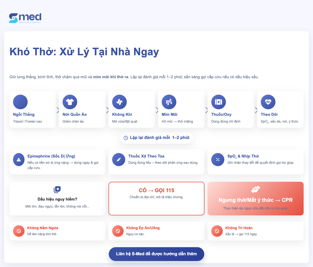Select the CÓ → GỌI 115 box
313x267 pixels.
click(156, 198)
